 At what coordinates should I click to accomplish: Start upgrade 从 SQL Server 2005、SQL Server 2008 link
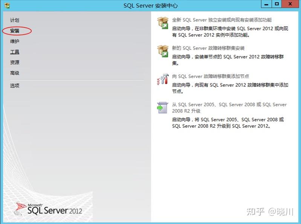(229, 108)
